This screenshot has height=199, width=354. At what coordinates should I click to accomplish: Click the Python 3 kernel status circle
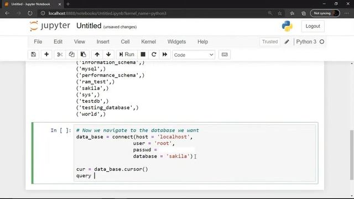pos(322,42)
